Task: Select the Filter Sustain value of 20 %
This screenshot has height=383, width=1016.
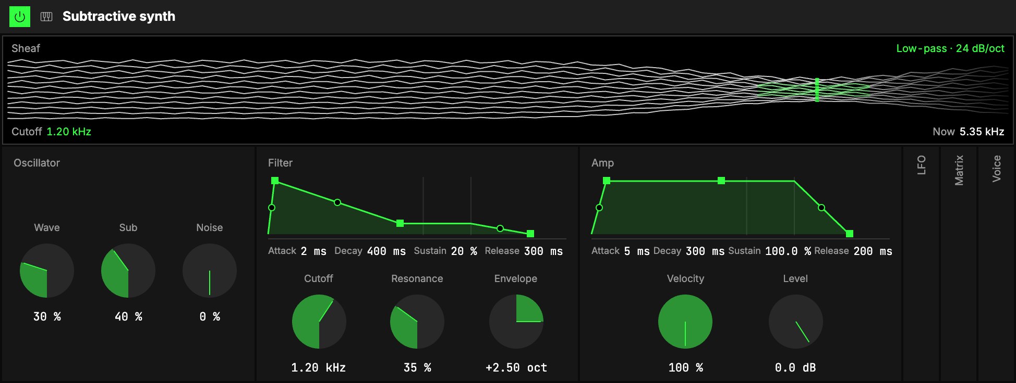Action: coord(464,251)
